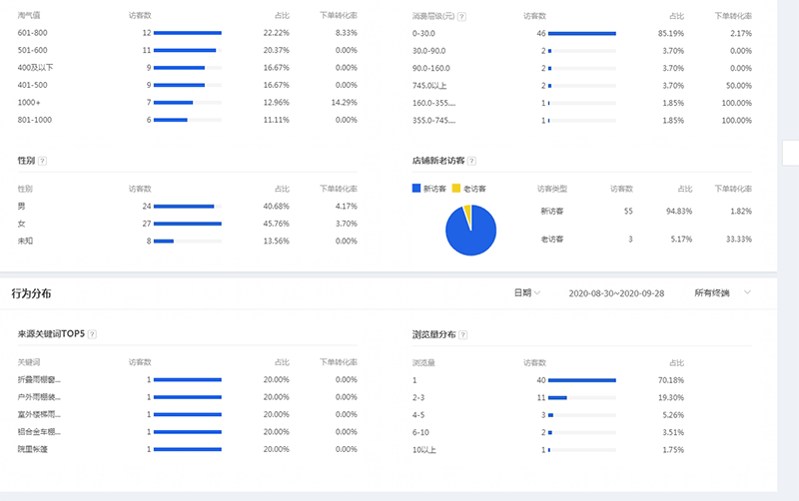Click the 陕里帐篷 keyword row

click(x=33, y=449)
